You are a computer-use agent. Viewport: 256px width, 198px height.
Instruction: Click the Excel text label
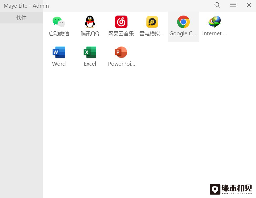(x=90, y=64)
